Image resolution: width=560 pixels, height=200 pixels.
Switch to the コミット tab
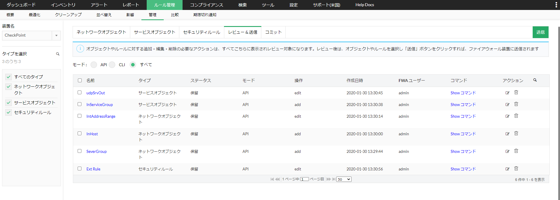click(273, 32)
